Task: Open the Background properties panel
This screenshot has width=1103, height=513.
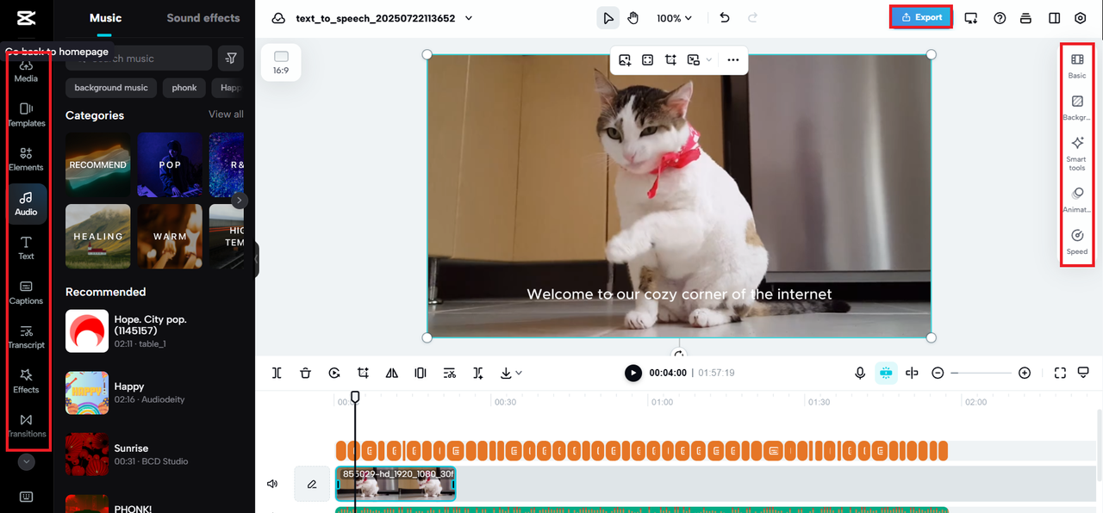Action: pyautogui.click(x=1077, y=108)
